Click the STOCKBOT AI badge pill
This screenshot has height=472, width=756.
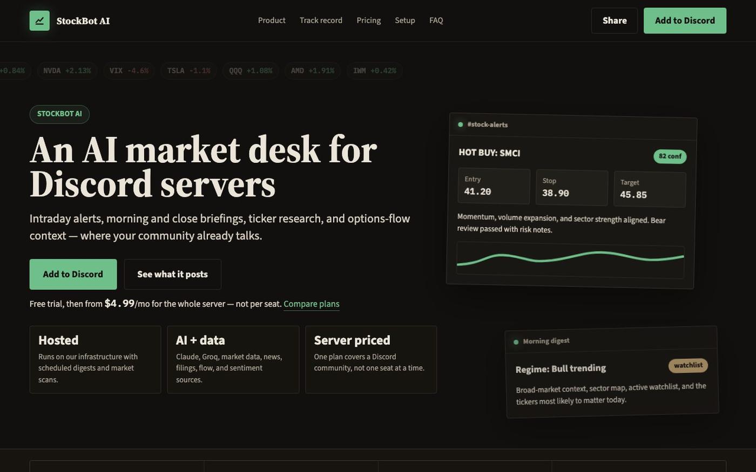[x=59, y=114]
